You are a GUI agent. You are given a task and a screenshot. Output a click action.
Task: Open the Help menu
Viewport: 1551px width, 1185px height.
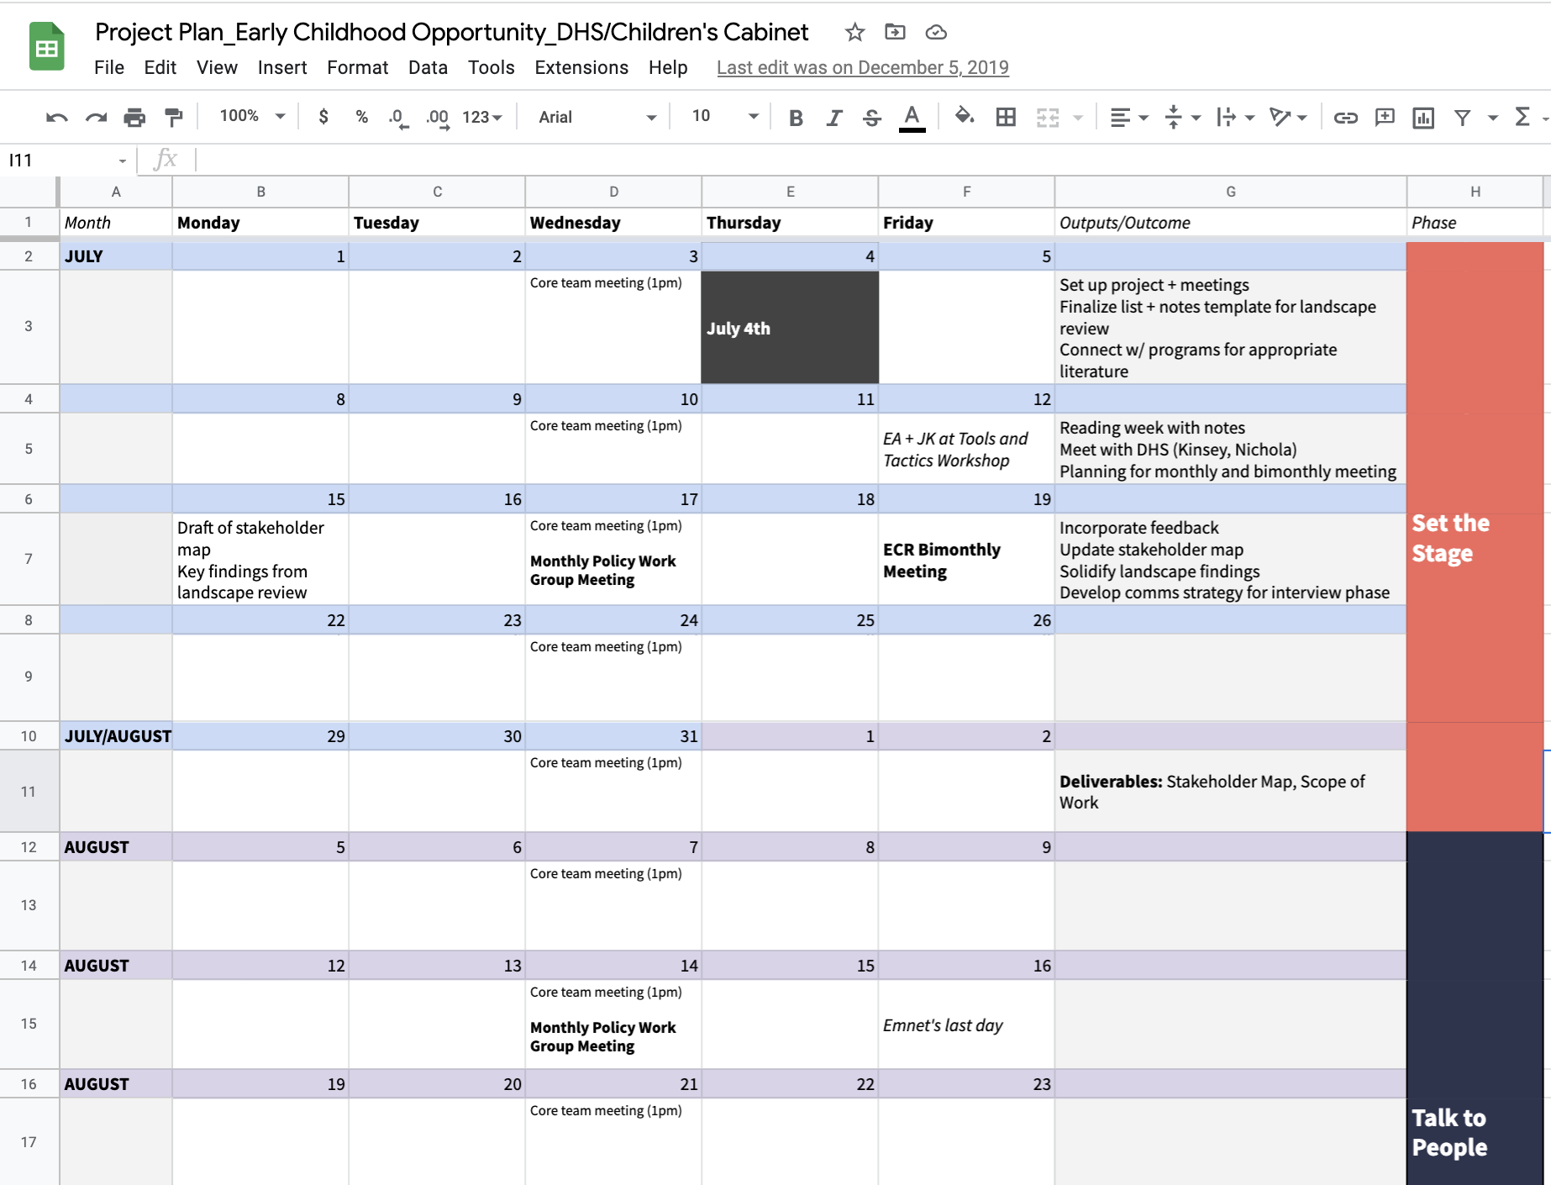click(x=668, y=67)
